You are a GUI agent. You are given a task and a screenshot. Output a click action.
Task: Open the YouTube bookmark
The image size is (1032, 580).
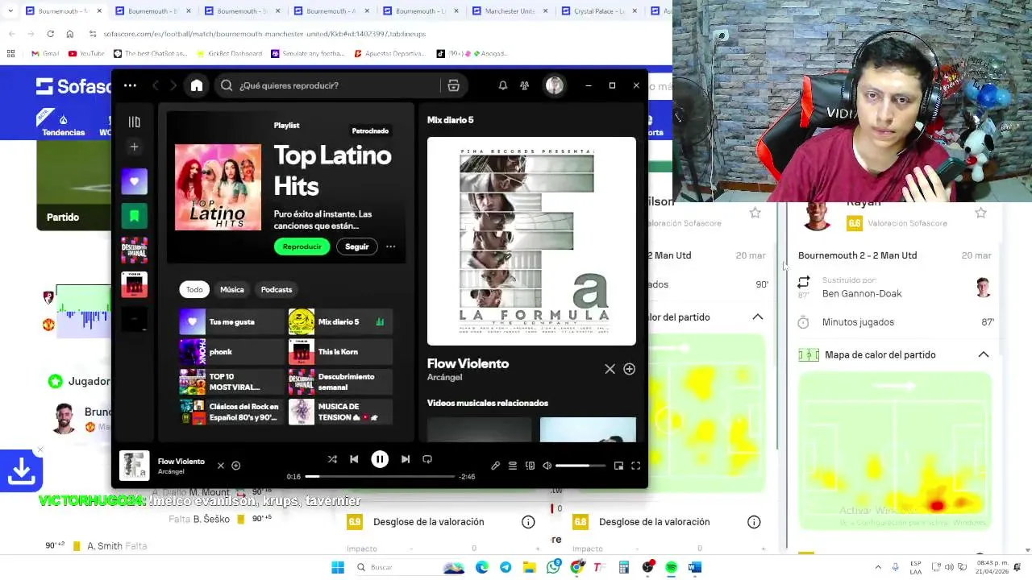point(86,53)
